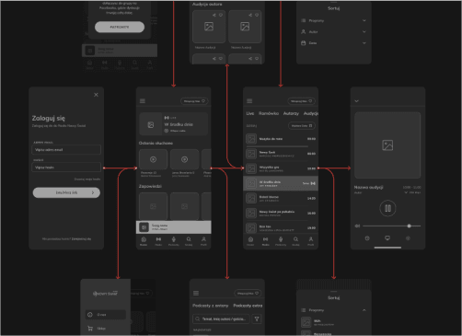Click the cast screen icon below the volume slider

click(x=387, y=238)
